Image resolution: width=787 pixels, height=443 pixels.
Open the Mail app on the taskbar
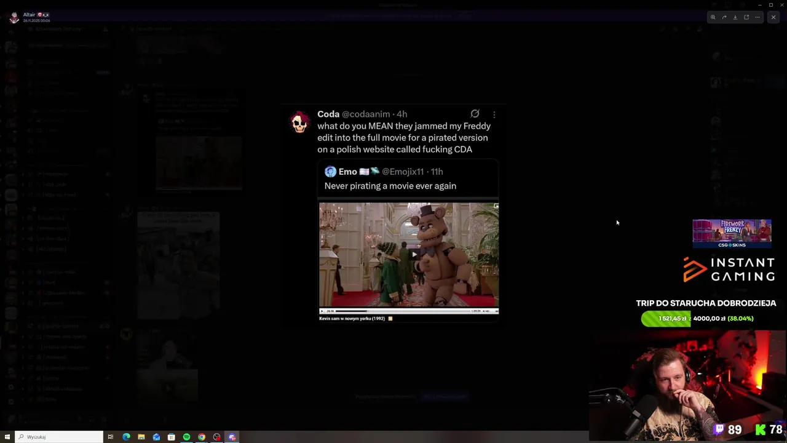pyautogui.click(x=156, y=437)
